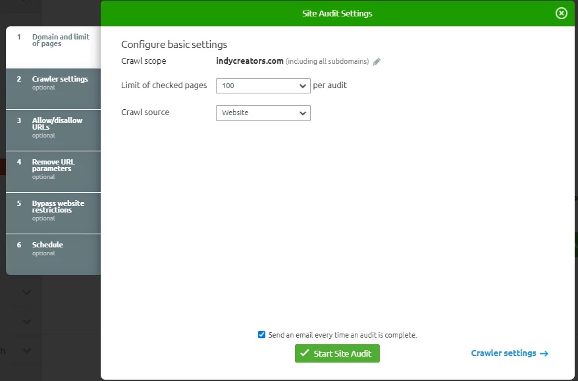The height and width of the screenshot is (381, 578).
Task: Open Crawler settings step in sidebar
Action: (53, 88)
